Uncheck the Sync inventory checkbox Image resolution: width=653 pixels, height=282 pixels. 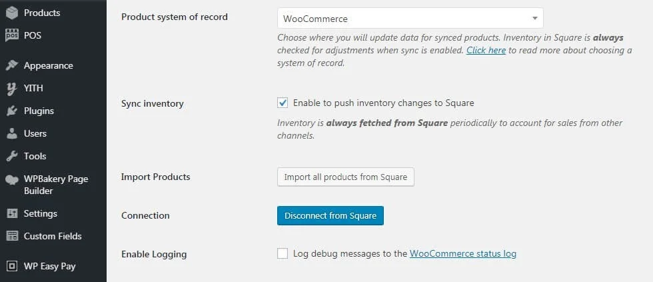[283, 103]
